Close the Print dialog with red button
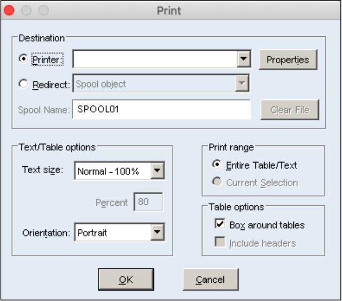Viewport: 342px width, 301px height. coord(9,10)
